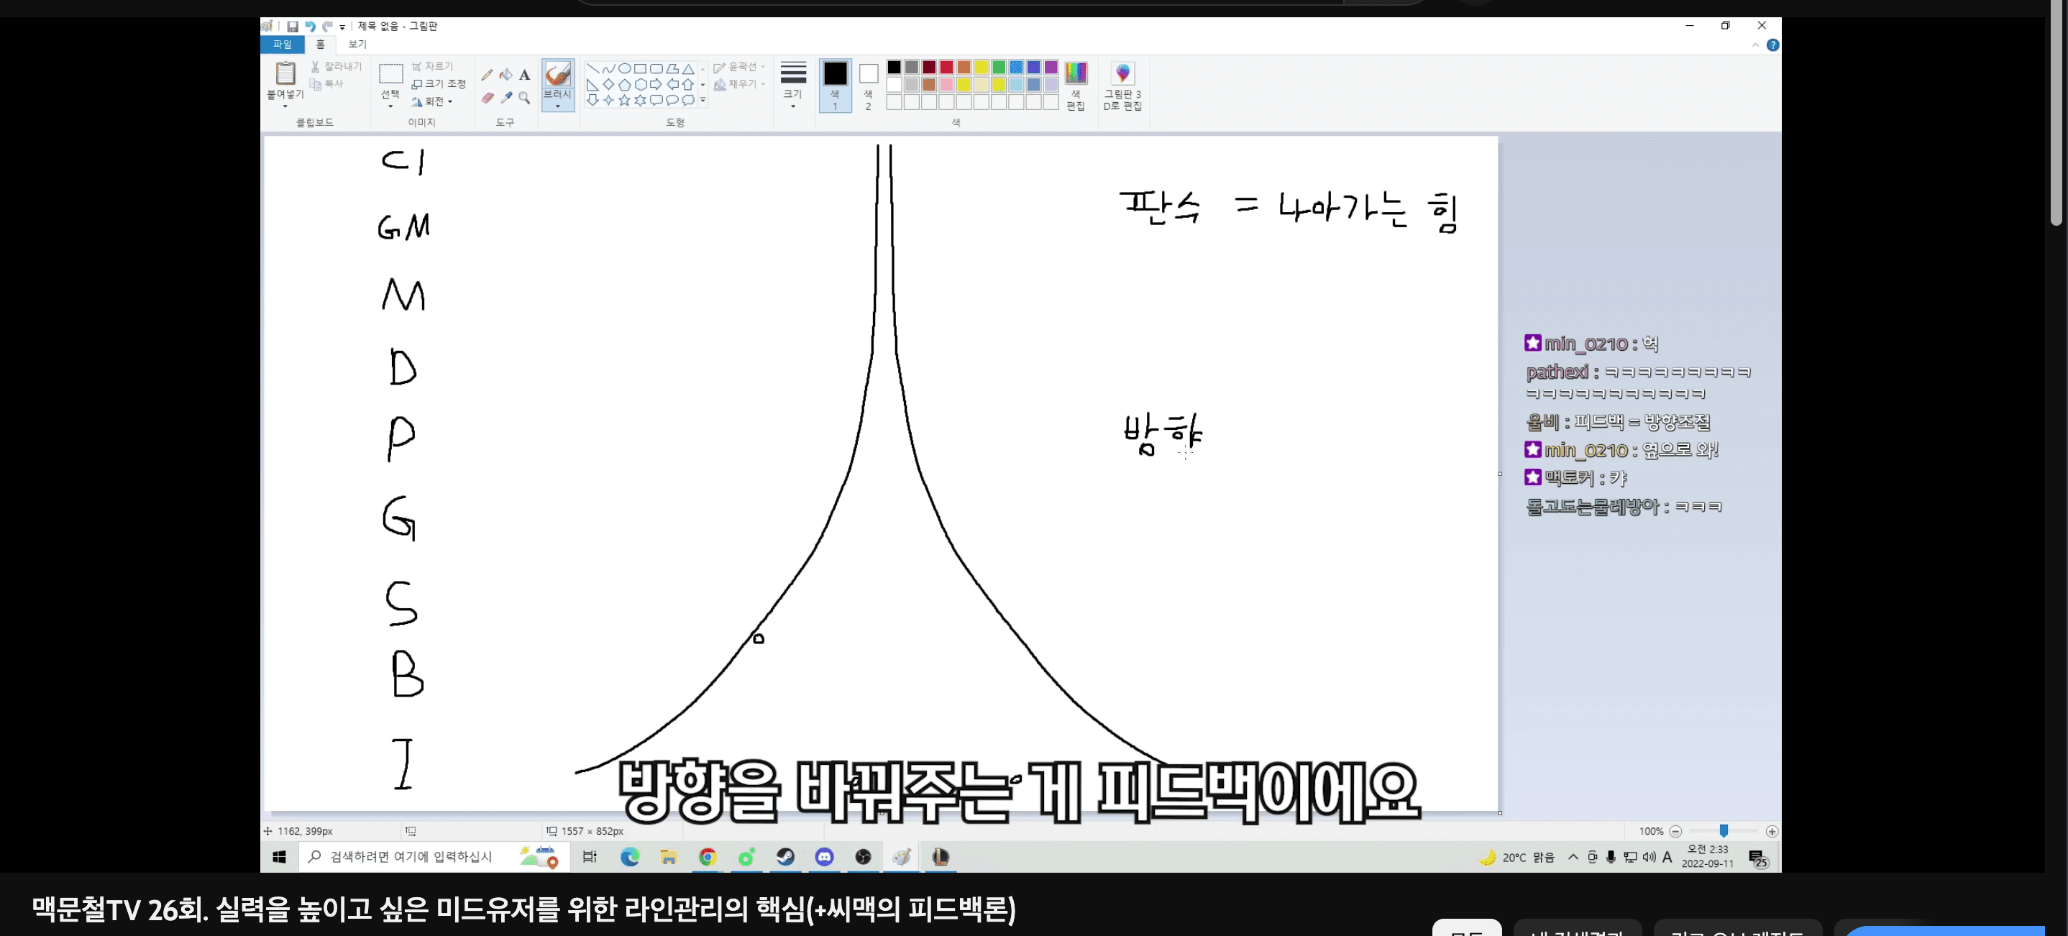The image size is (2068, 936).
Task: Choose the Oval shape
Action: [625, 68]
